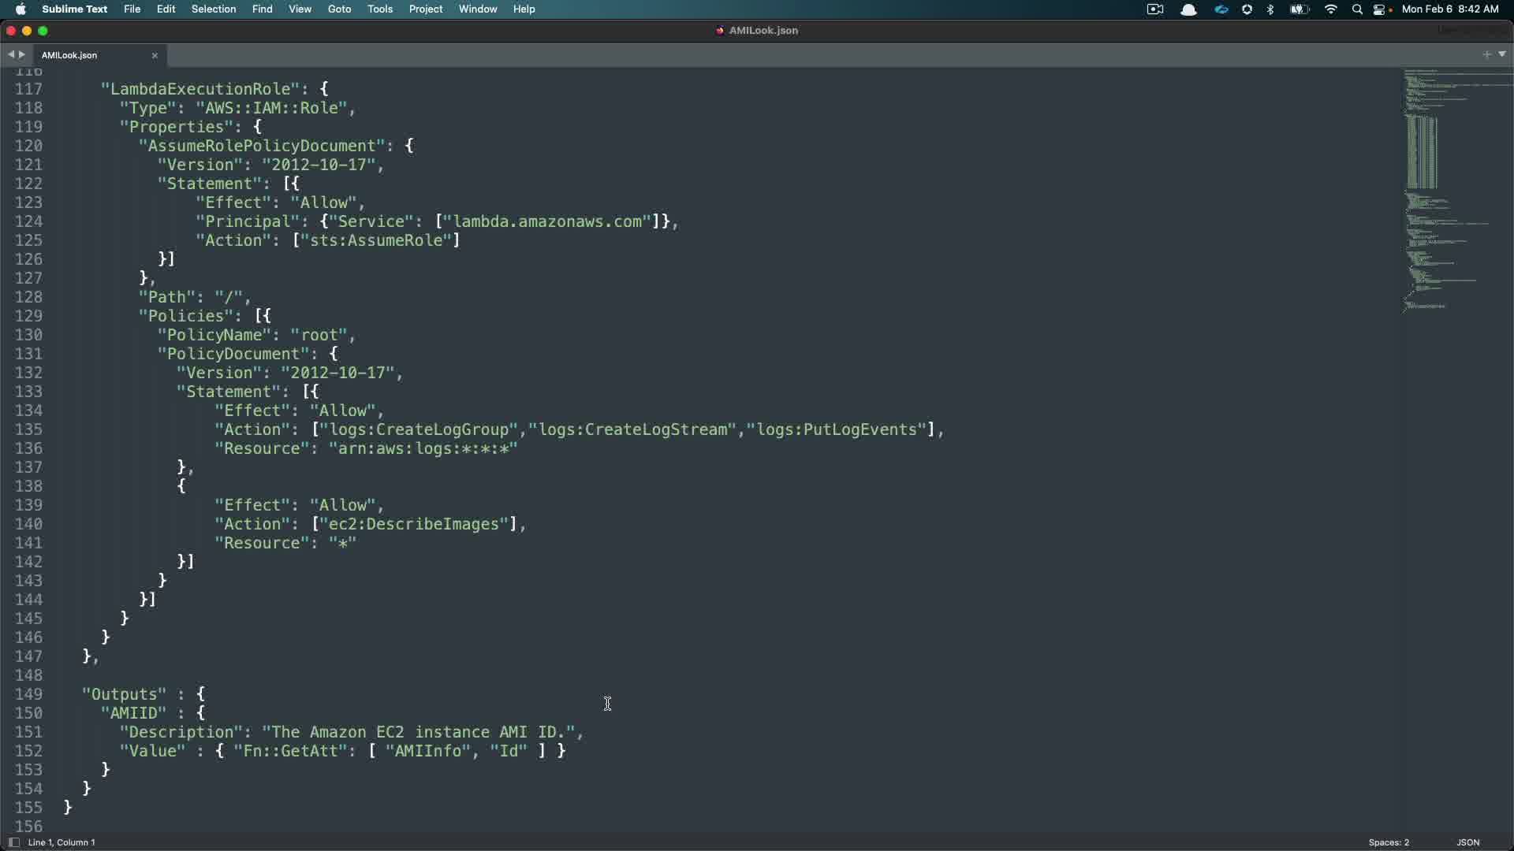Toggle the sidebar icon in status bar
The height and width of the screenshot is (851, 1514).
[x=13, y=842]
